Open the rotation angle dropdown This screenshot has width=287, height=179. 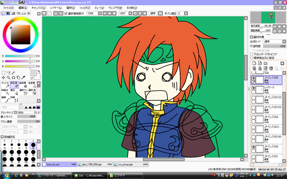(x=130, y=13)
